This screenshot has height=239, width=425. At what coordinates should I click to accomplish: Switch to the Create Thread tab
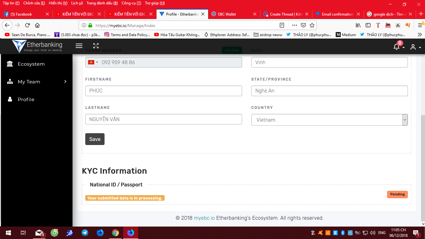tap(286, 14)
